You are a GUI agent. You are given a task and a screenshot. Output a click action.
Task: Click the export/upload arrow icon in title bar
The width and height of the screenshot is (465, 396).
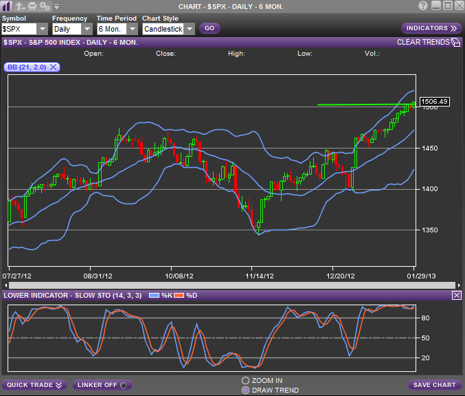(20, 5)
